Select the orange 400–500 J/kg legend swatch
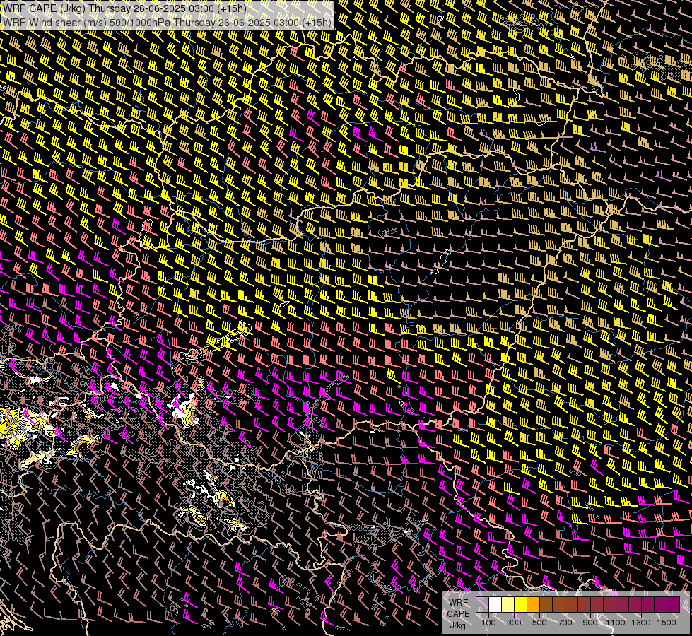The width and height of the screenshot is (692, 636). (533, 604)
